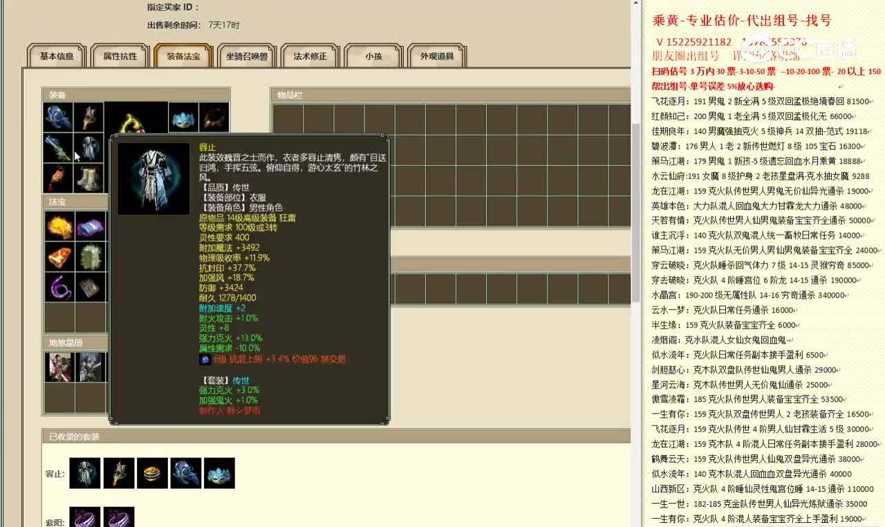The image size is (885, 527).
Task: Open the 基本信息 tab
Action: pyautogui.click(x=57, y=56)
